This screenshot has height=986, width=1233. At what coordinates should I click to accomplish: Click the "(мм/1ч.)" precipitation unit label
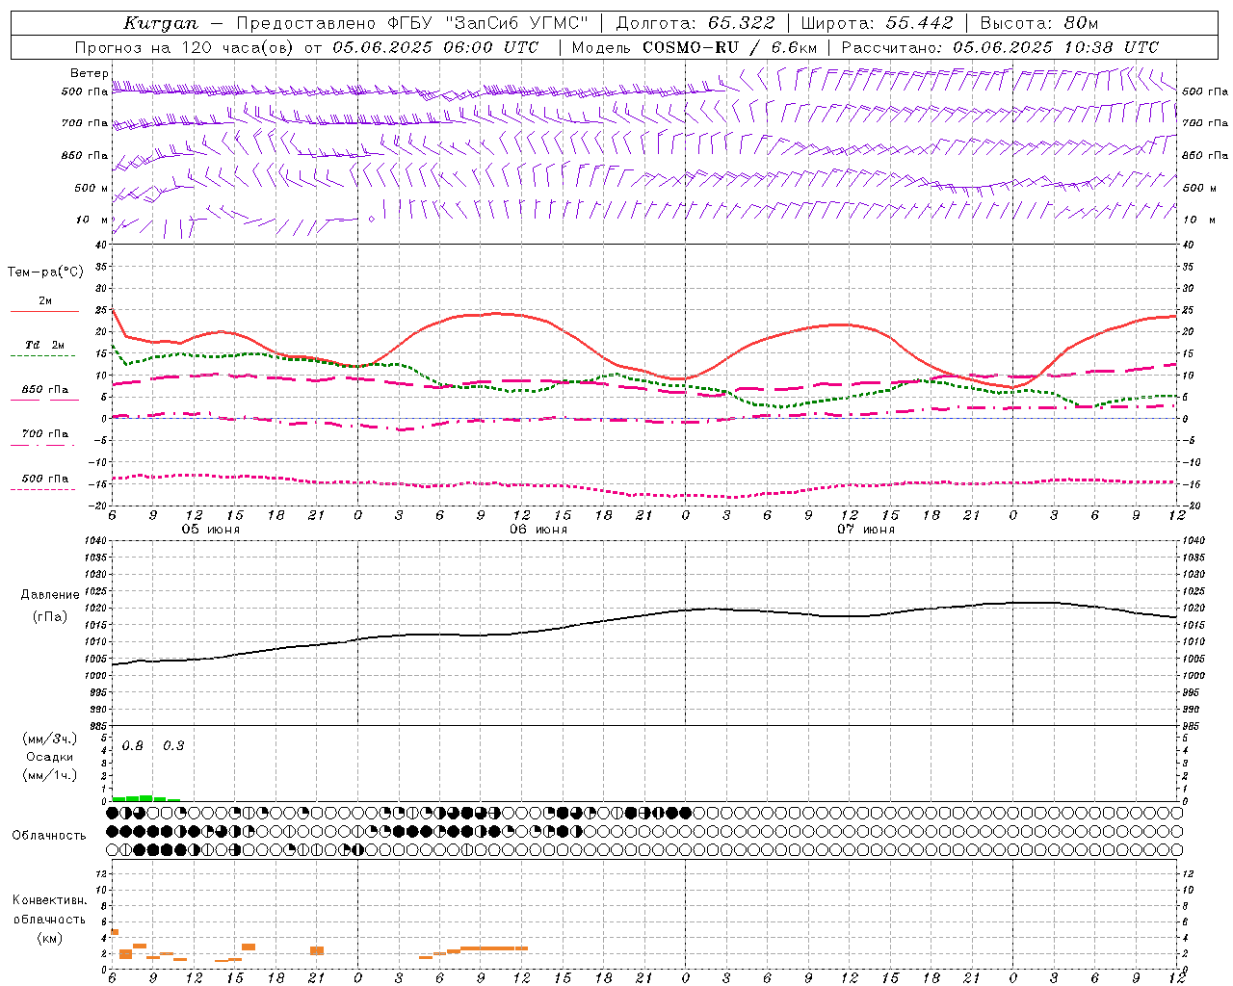[x=49, y=776]
